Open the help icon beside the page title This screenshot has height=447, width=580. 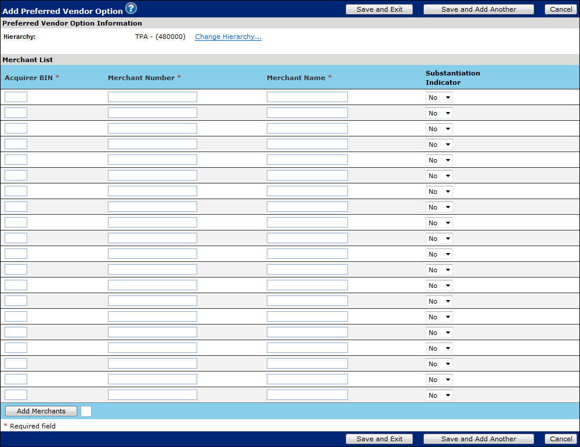131,8
